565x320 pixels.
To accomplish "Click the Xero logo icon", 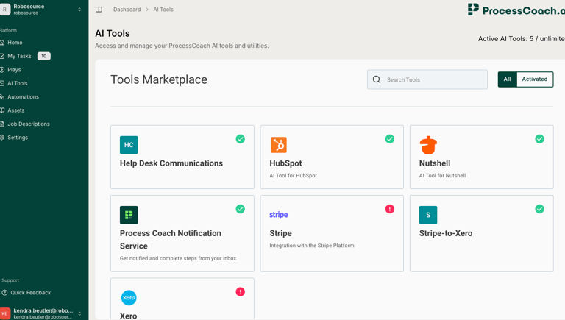I will [x=129, y=298].
